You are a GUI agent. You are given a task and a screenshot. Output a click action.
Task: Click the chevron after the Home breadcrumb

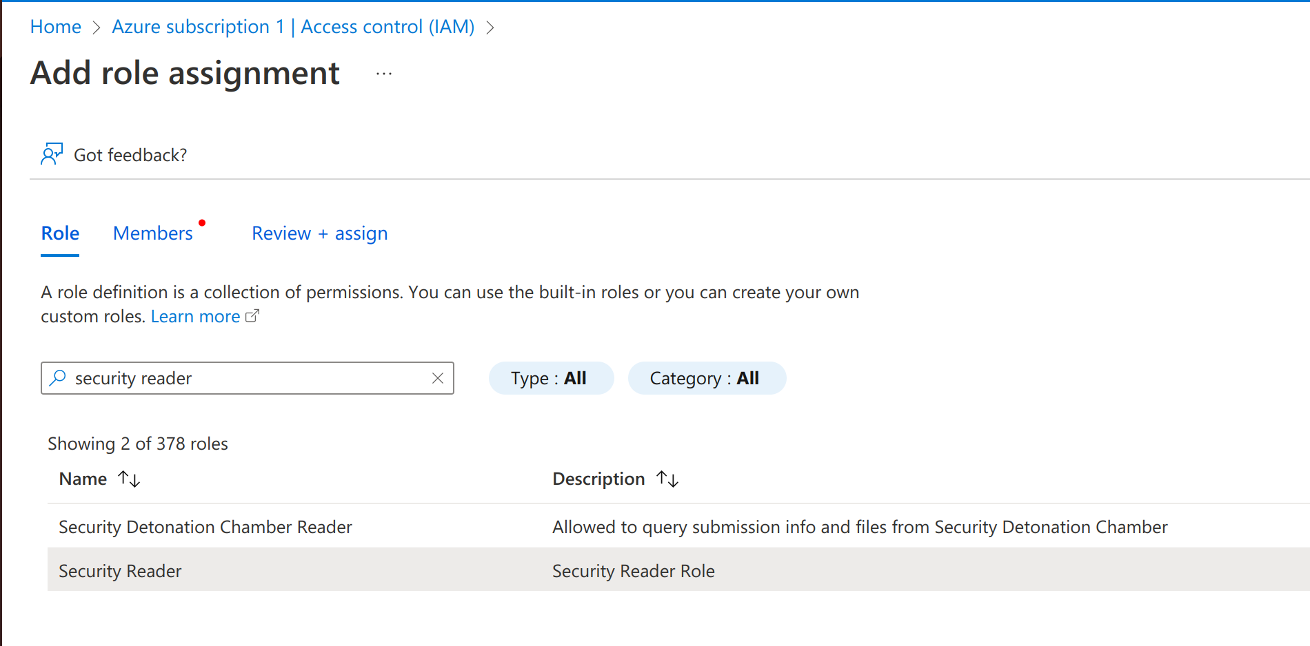click(97, 28)
